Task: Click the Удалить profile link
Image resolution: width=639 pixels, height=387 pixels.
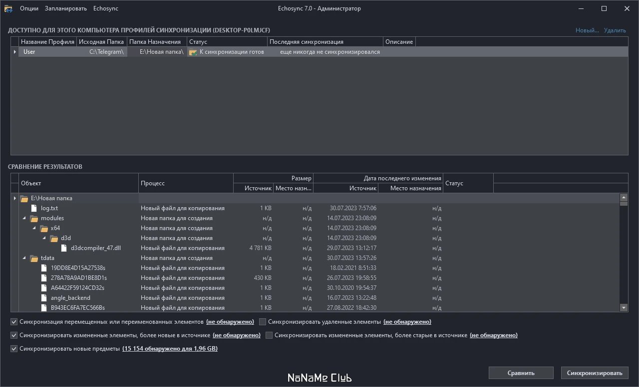Action: pyautogui.click(x=615, y=30)
